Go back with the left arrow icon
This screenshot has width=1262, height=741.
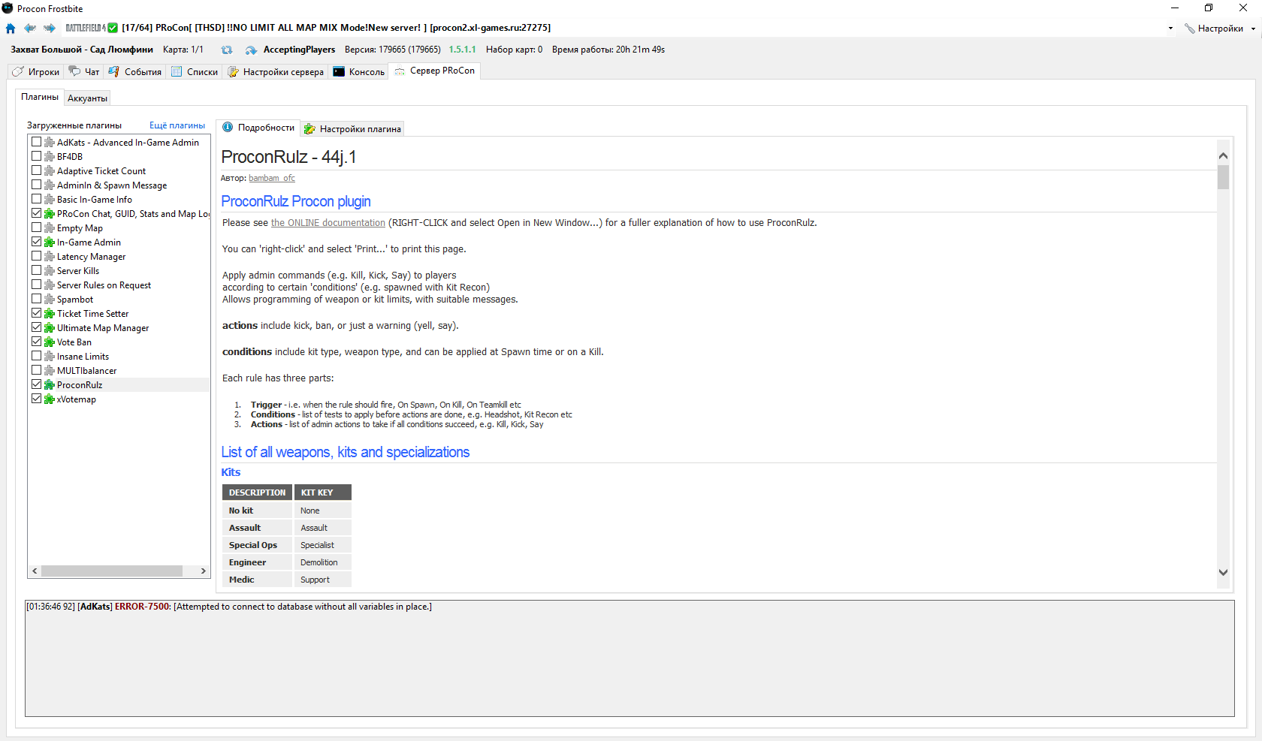click(x=30, y=29)
